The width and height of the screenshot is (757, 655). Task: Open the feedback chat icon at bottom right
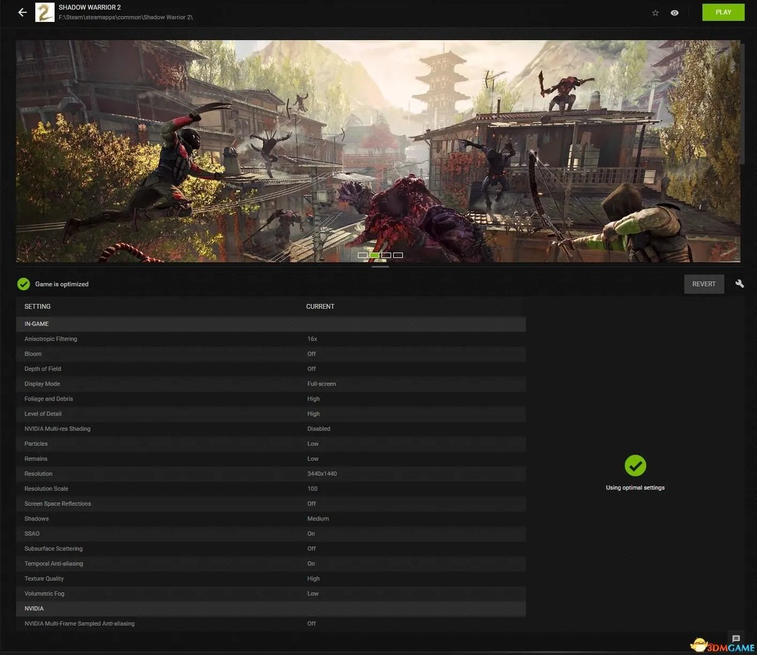(736, 639)
